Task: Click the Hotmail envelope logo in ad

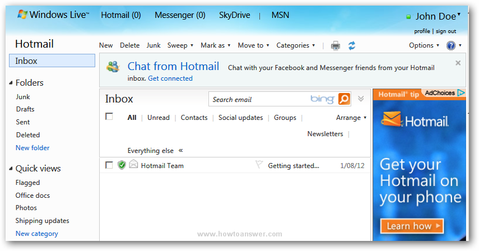Action: pyautogui.click(x=391, y=119)
